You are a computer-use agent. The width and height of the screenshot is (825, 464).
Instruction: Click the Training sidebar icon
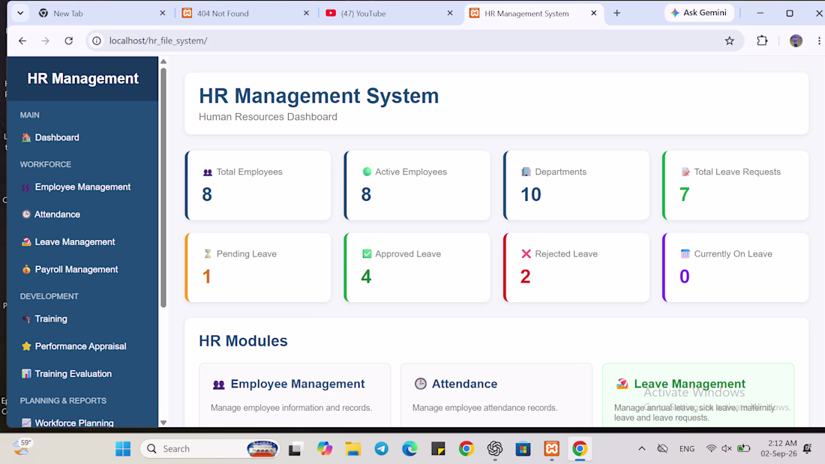[26, 319]
